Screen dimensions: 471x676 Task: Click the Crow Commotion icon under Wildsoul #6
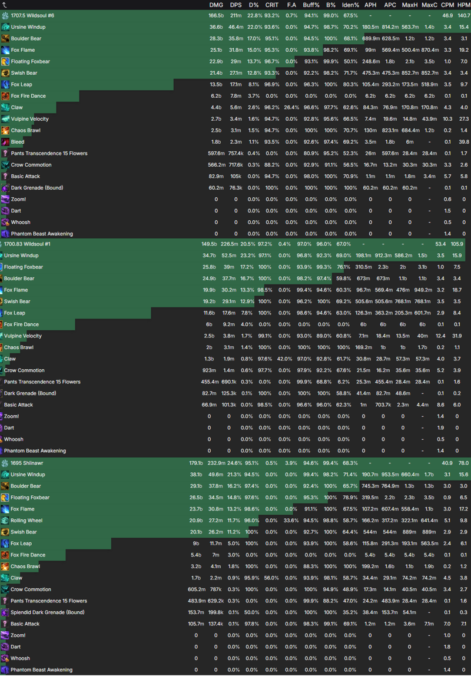pyautogui.click(x=5, y=165)
